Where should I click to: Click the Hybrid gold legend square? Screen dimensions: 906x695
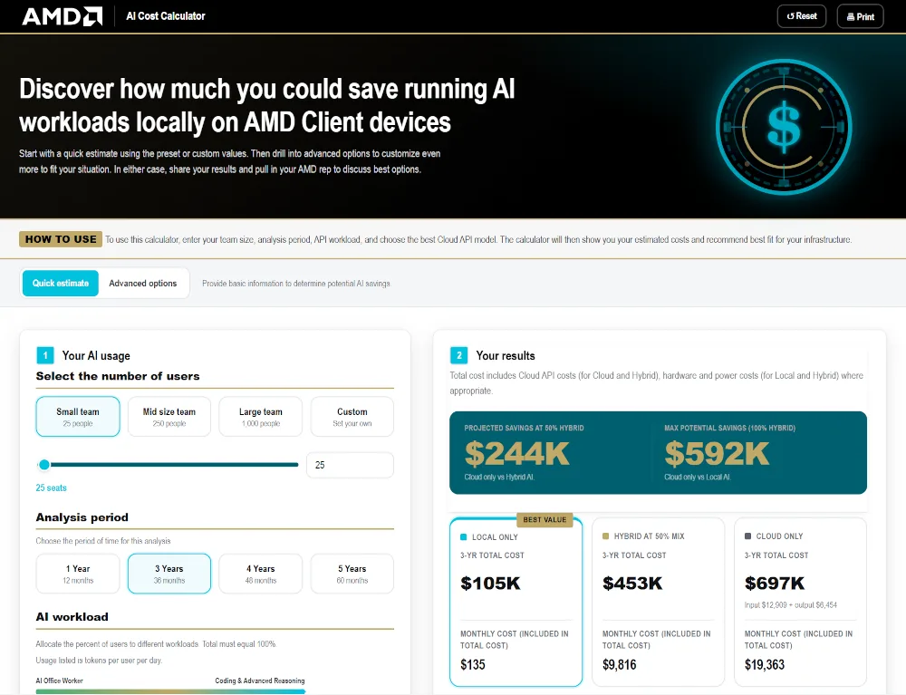click(x=605, y=536)
